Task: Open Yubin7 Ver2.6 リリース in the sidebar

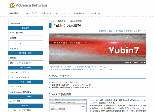Action: point(25,72)
